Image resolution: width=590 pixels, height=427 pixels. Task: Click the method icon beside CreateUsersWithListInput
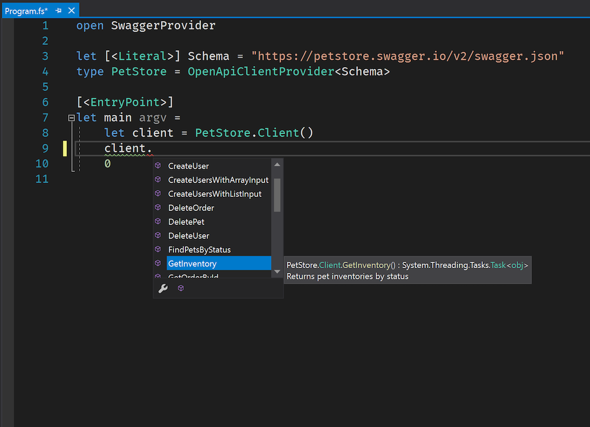(x=158, y=194)
